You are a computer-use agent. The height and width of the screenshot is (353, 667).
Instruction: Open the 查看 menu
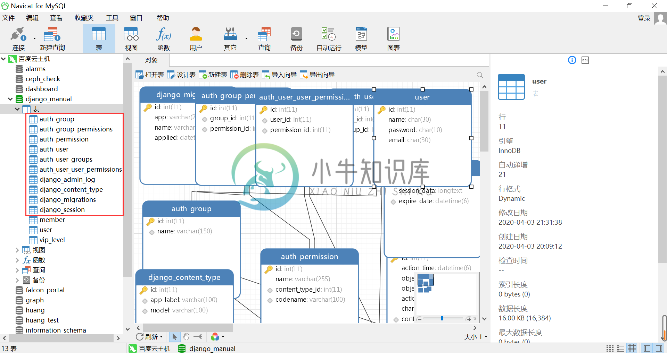[x=56, y=18]
